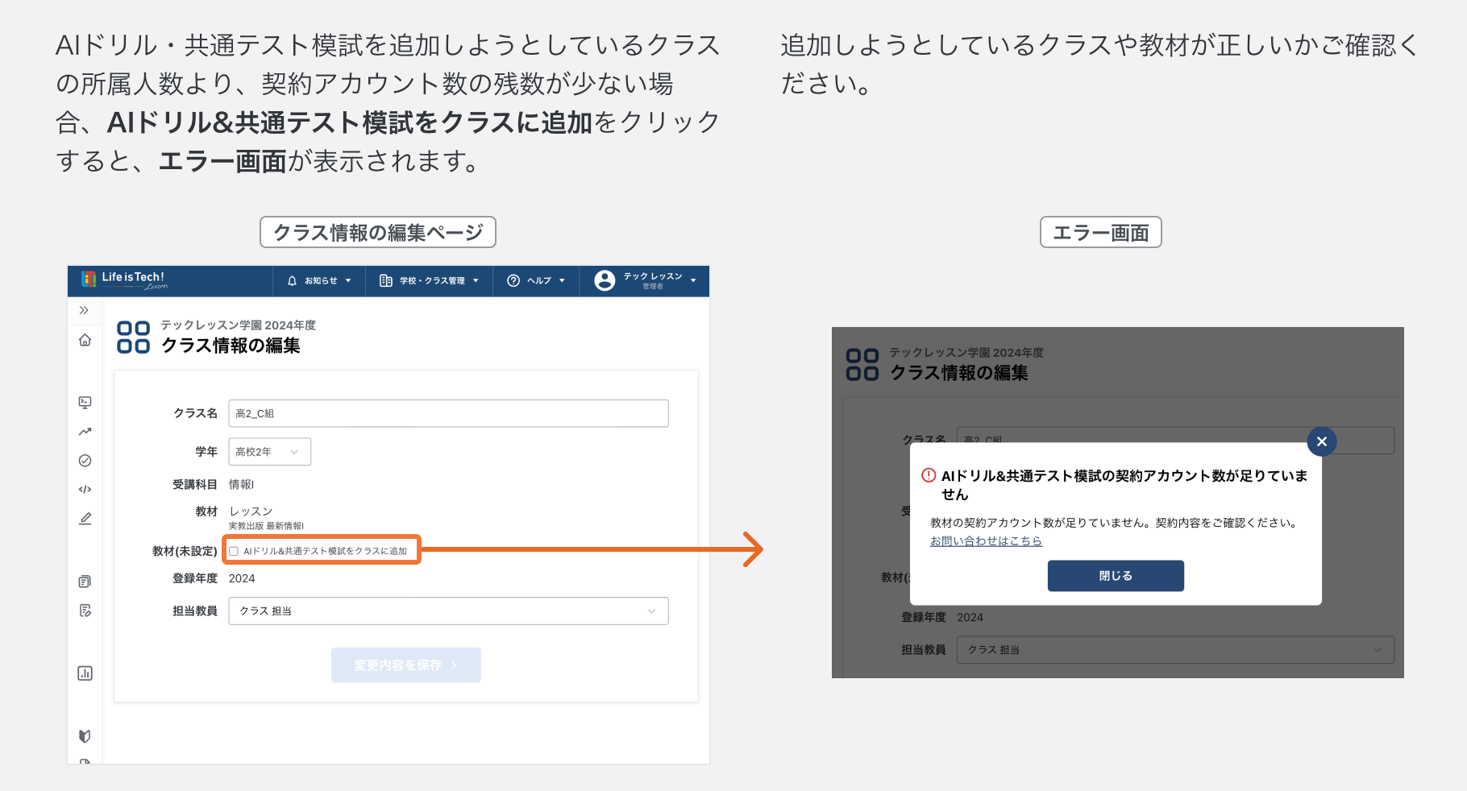
Task: Open the 学年 高校2年 dropdown
Action: click(x=270, y=452)
